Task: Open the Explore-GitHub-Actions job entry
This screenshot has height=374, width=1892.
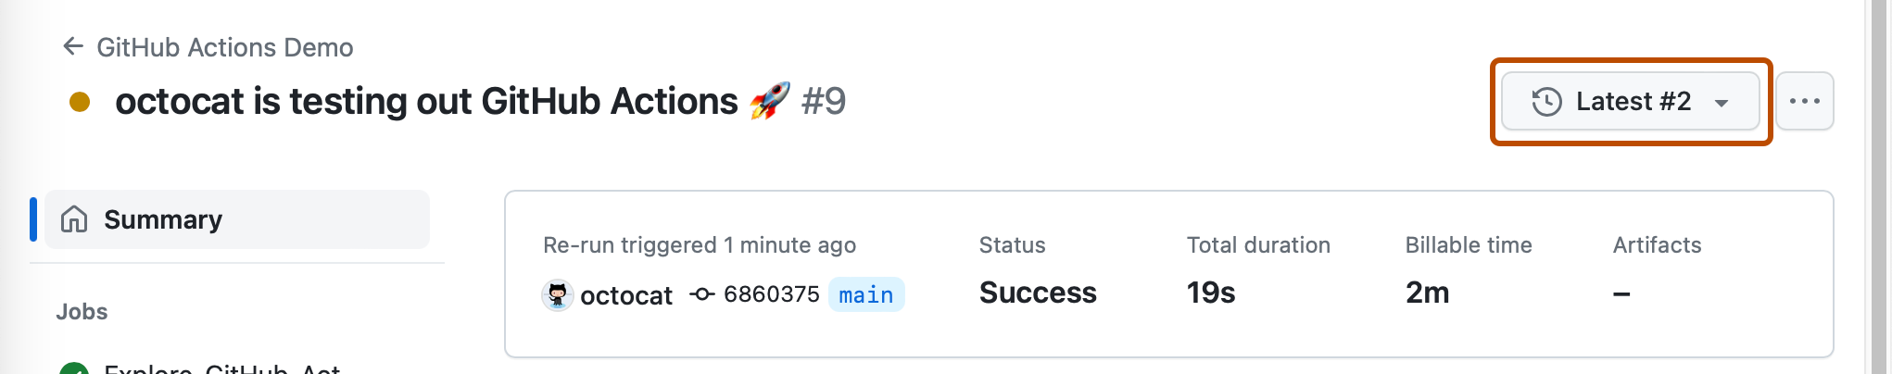Action: click(222, 368)
